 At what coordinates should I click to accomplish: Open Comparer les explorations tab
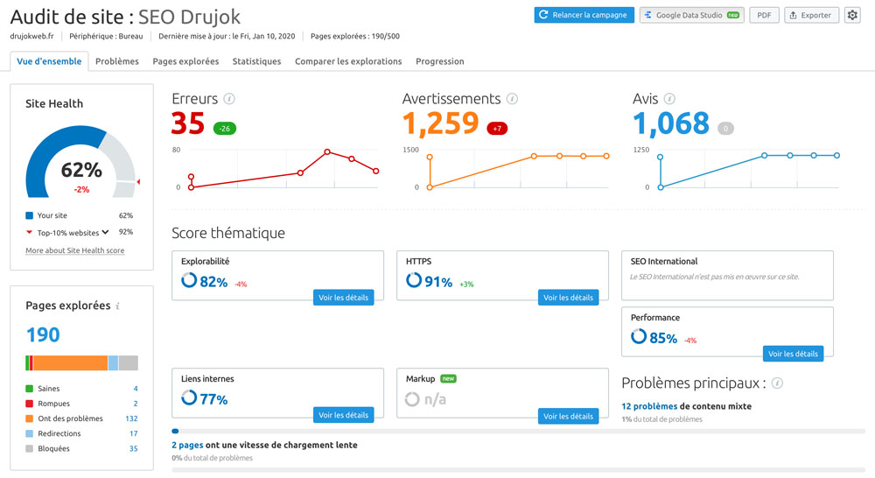[x=348, y=61]
